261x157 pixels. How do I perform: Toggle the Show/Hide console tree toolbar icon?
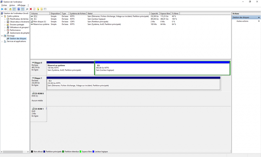point(14,9)
